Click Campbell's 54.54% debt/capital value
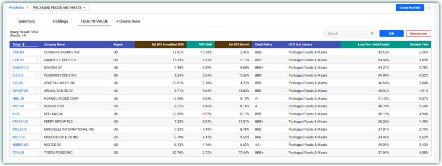 [x=384, y=60]
